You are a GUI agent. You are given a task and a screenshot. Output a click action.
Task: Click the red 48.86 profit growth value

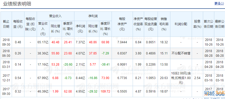tap(93, 42)
